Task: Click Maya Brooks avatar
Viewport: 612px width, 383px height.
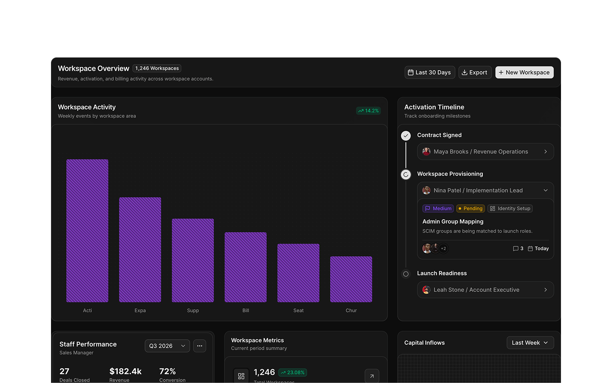Action: pyautogui.click(x=426, y=151)
